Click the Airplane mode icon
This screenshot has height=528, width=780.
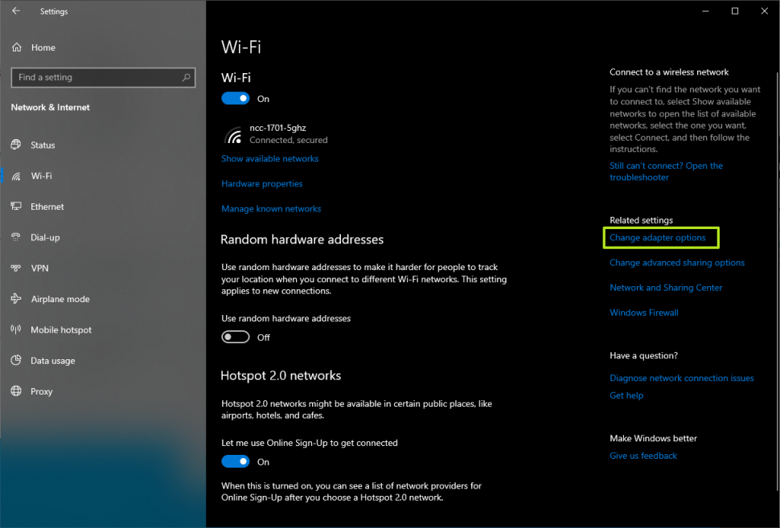(16, 299)
